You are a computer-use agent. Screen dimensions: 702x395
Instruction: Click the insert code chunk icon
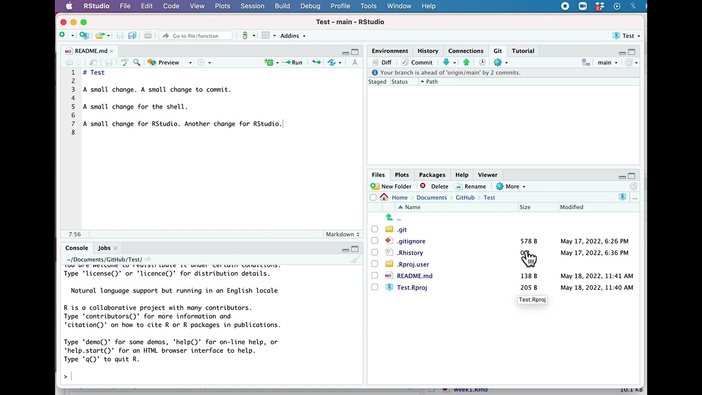click(x=269, y=63)
